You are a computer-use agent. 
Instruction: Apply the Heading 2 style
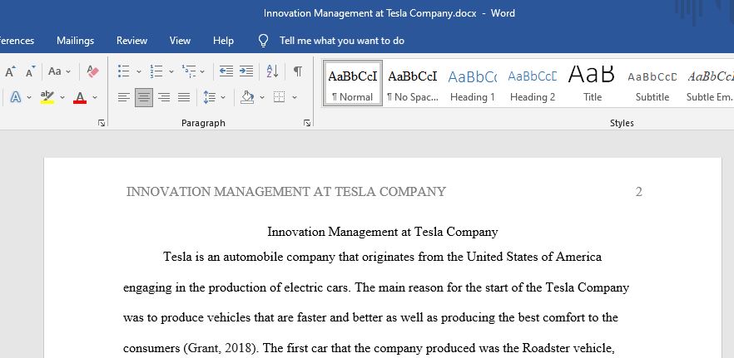(533, 83)
